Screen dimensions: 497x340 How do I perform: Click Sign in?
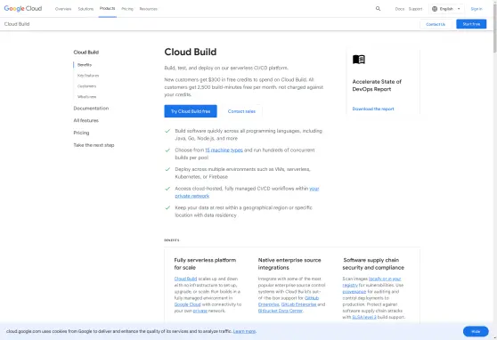(477, 9)
